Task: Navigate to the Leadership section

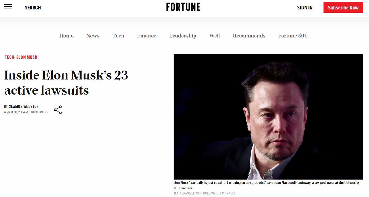Action: [x=182, y=36]
